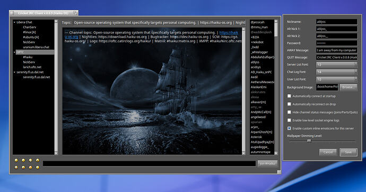Select ChanServ under Libera Chat
The image size is (366, 192).
[x=30, y=27]
